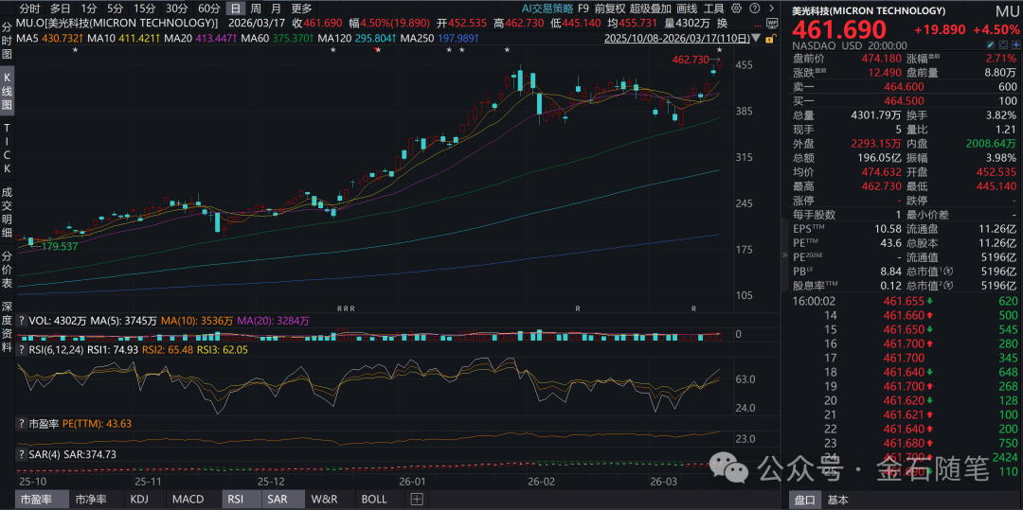
Task: Open AI交易策略 link
Action: click(x=546, y=9)
